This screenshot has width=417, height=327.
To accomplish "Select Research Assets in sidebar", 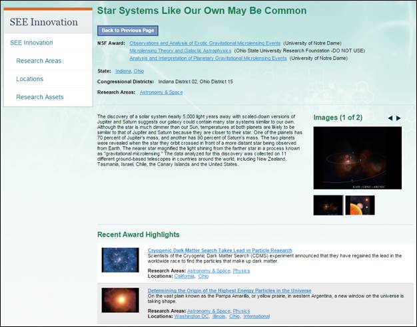I will 40,97.
